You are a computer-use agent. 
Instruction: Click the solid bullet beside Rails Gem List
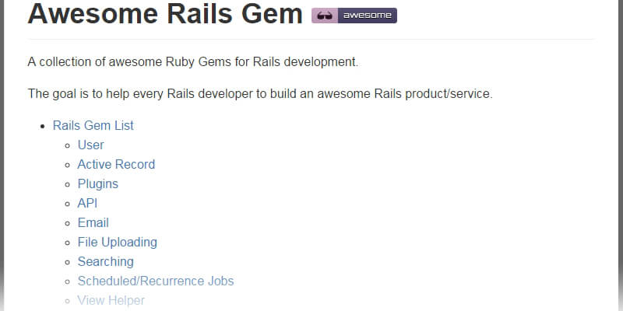[x=42, y=126]
